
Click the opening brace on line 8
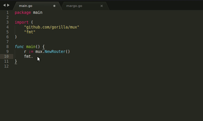(x=44, y=47)
